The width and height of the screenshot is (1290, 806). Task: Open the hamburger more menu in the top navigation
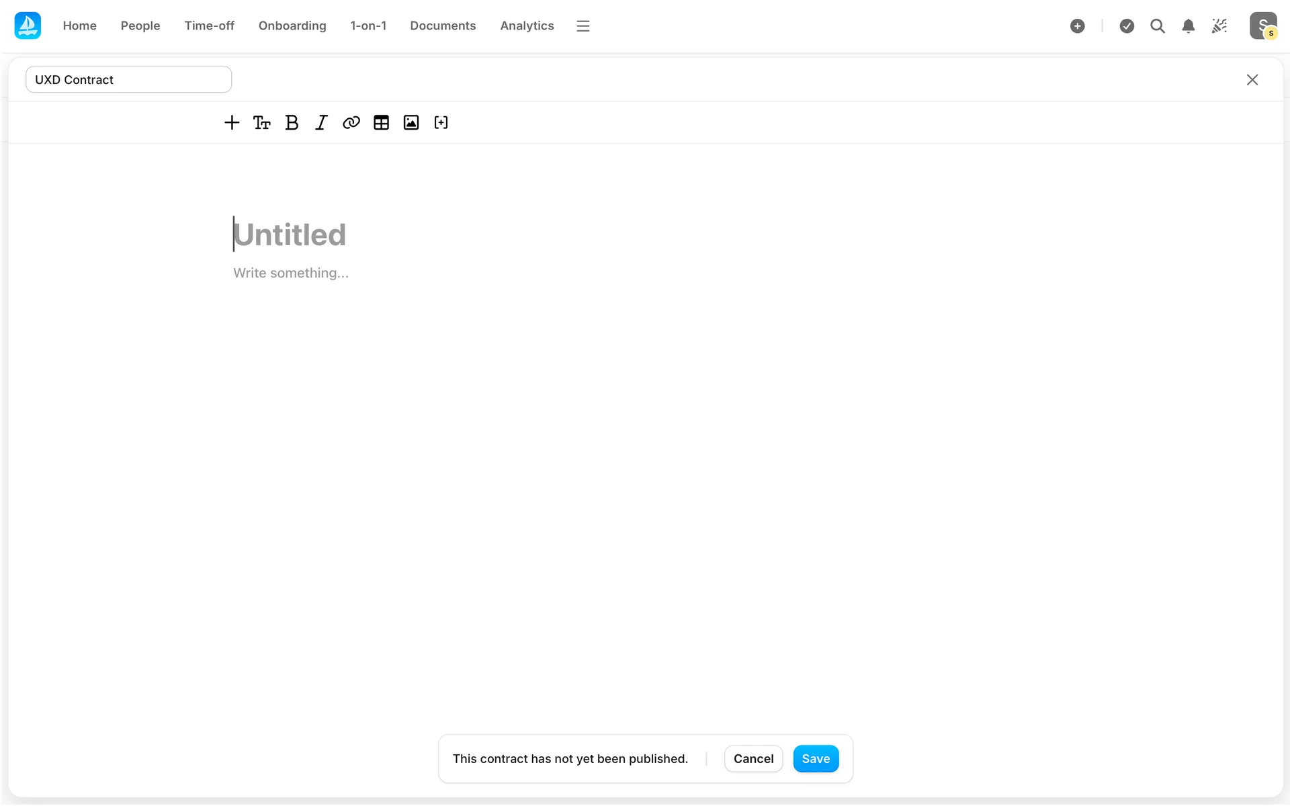[x=583, y=26]
